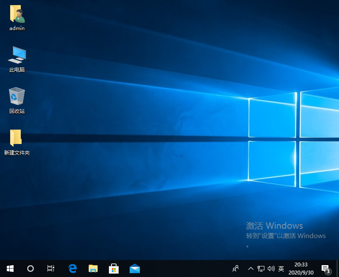The width and height of the screenshot is (339, 277).
Task: Select the 回收站 recycle bin icon
Action: pos(17,97)
